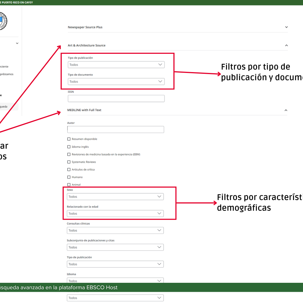
Task: Toggle the "Humano" checkbox
Action: [69, 177]
